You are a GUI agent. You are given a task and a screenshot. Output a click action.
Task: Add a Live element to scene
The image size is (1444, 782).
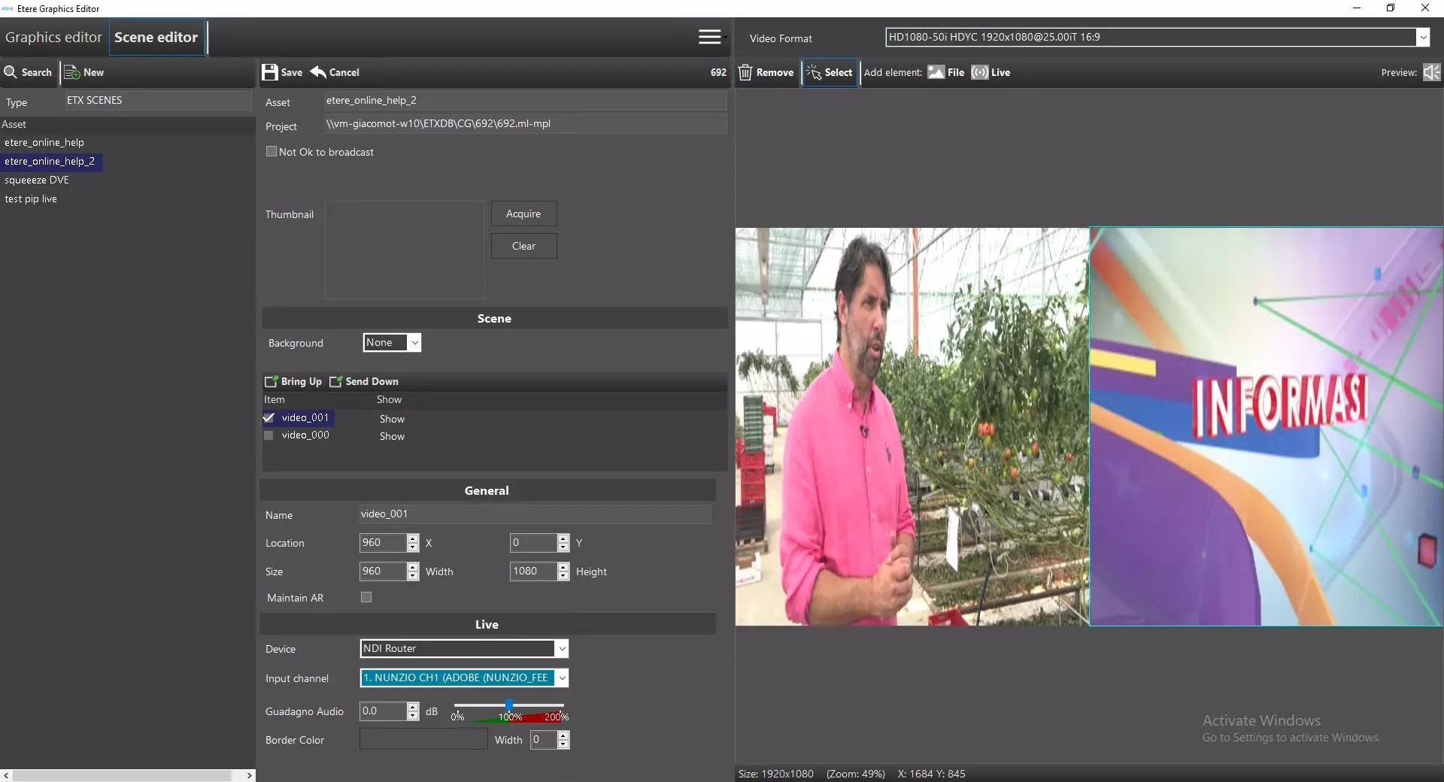click(980, 72)
